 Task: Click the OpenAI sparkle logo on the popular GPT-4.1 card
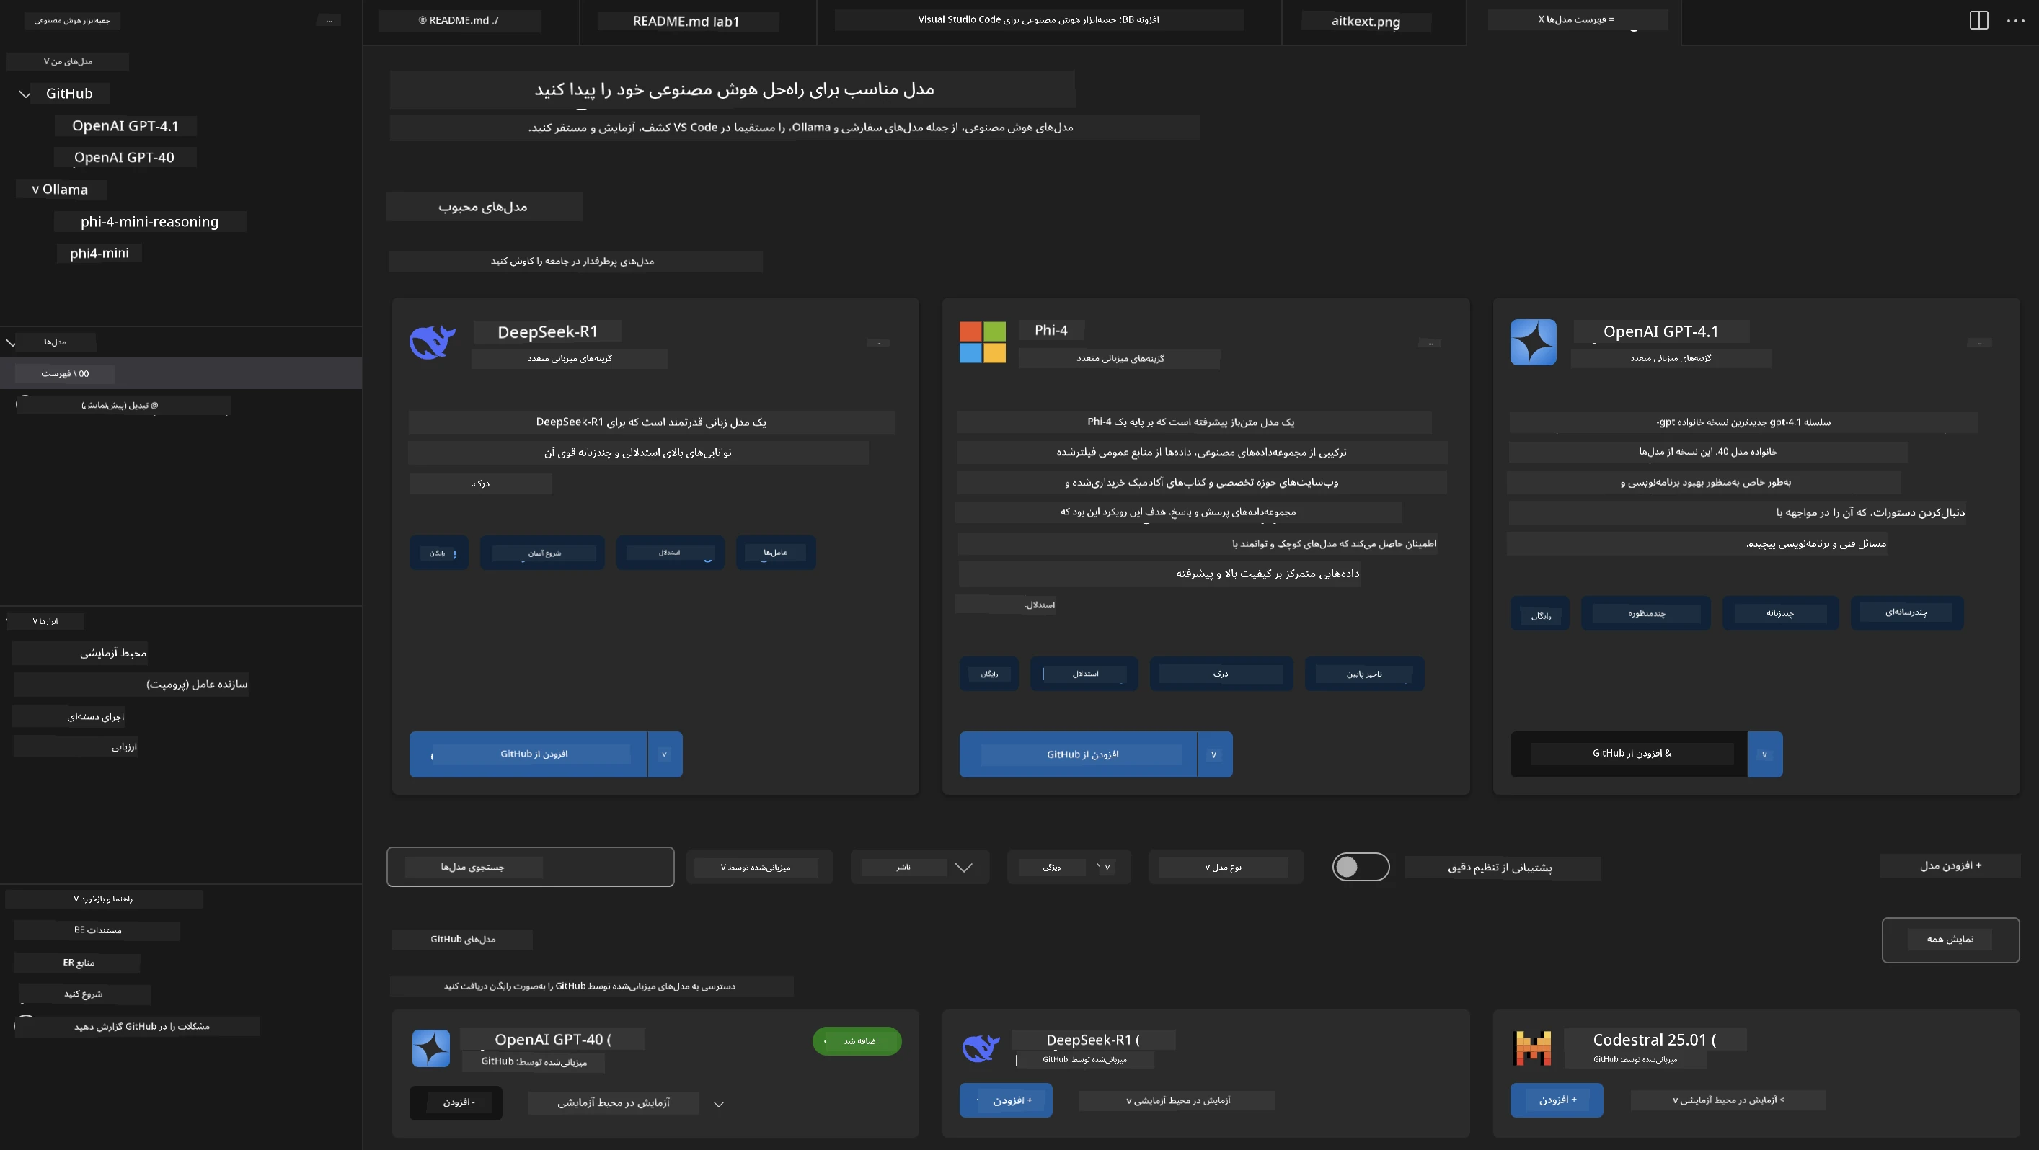(x=1533, y=342)
